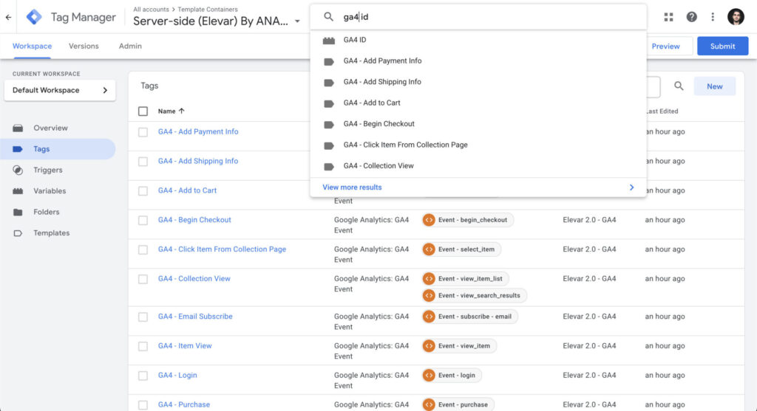Tick the select-all checkbox in table header
Image resolution: width=757 pixels, height=411 pixels.
click(143, 111)
